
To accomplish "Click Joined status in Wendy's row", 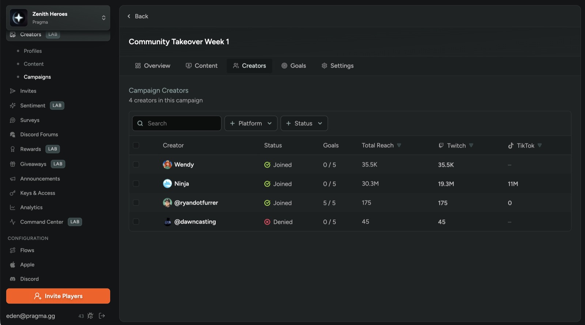I will pos(278,165).
